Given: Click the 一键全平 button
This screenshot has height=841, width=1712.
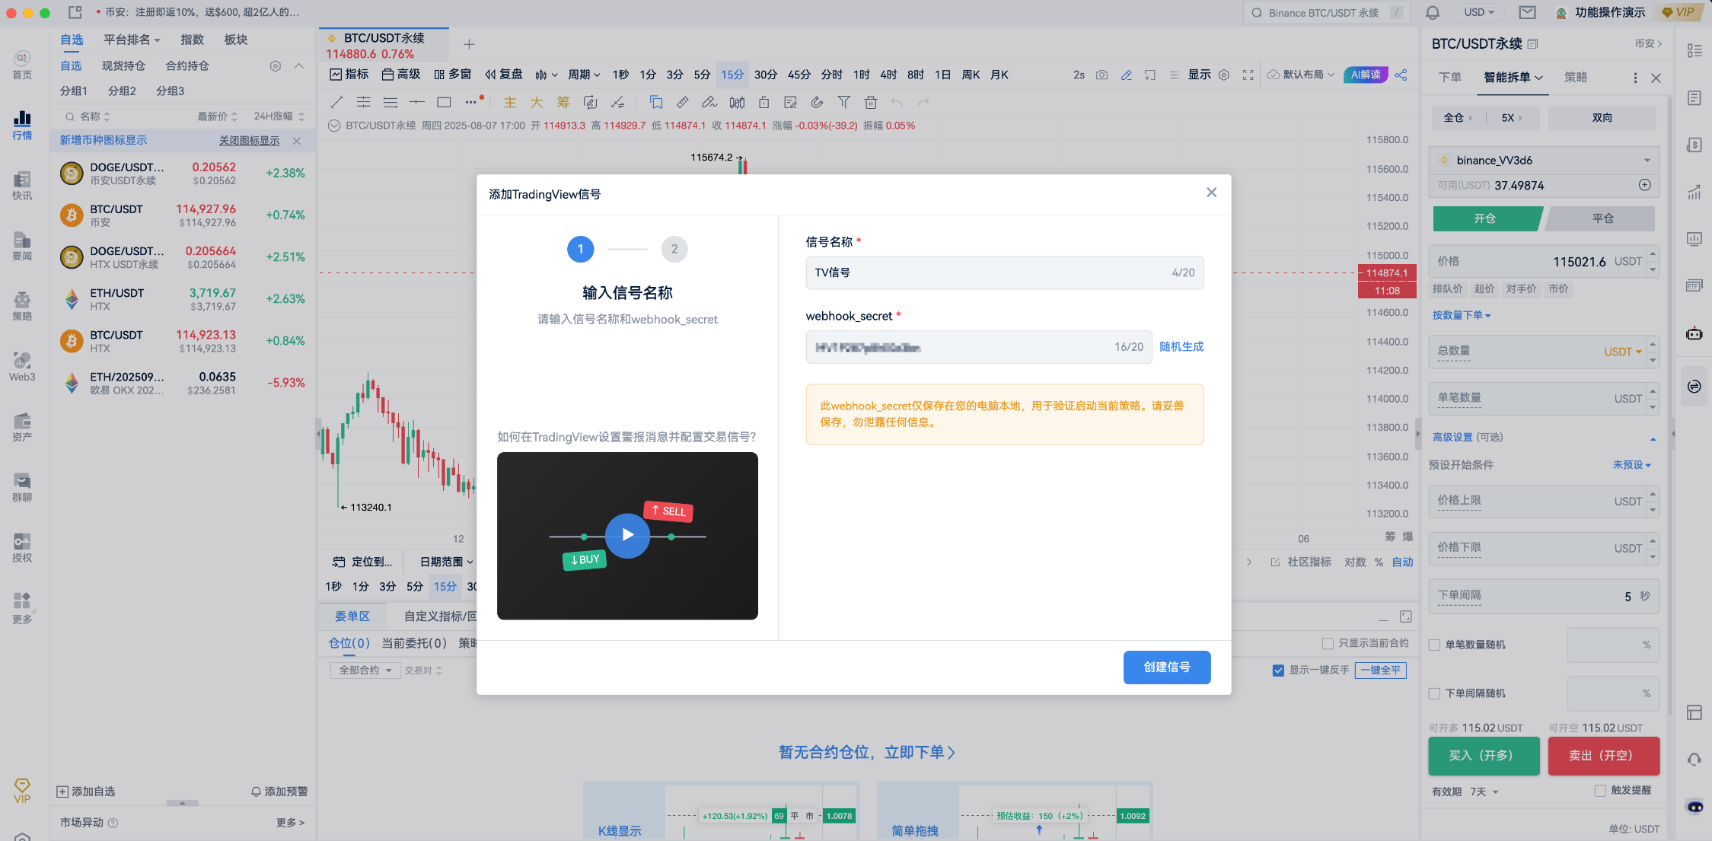Looking at the screenshot, I should [1380, 671].
